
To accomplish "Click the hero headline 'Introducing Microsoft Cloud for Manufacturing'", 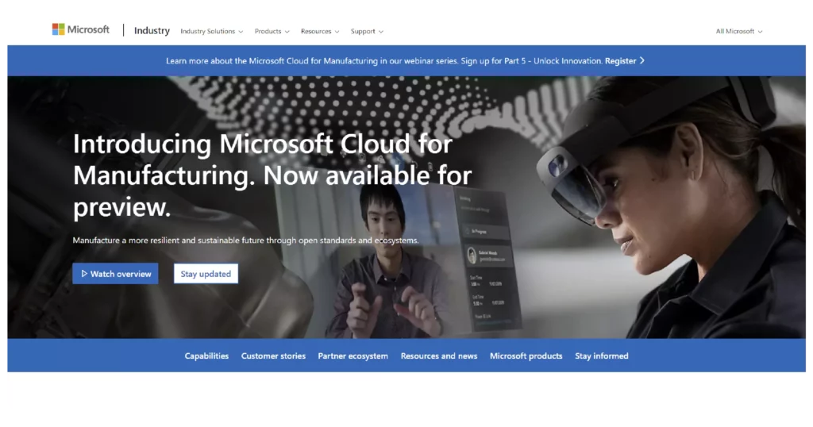I will click(272, 175).
